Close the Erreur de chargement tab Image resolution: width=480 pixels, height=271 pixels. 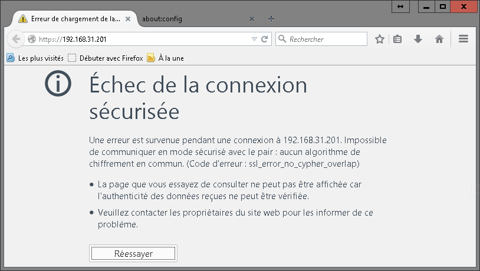pyautogui.click(x=128, y=19)
